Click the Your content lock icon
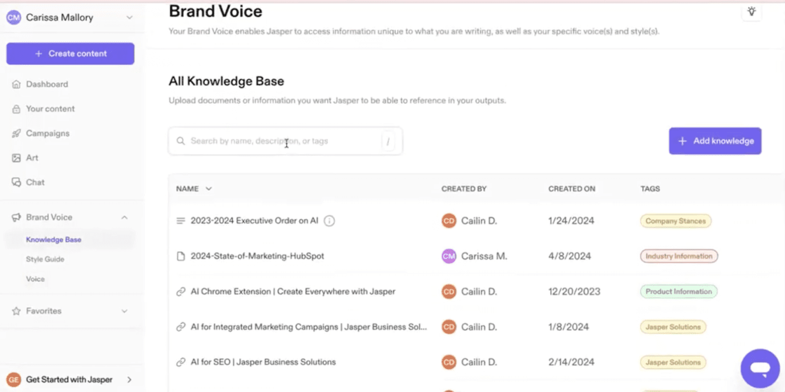Screen dimensions: 785x392 [16, 109]
